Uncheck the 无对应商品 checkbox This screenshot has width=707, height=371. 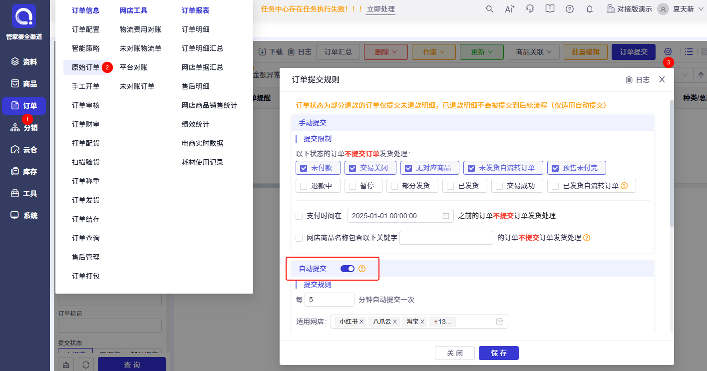click(x=408, y=168)
